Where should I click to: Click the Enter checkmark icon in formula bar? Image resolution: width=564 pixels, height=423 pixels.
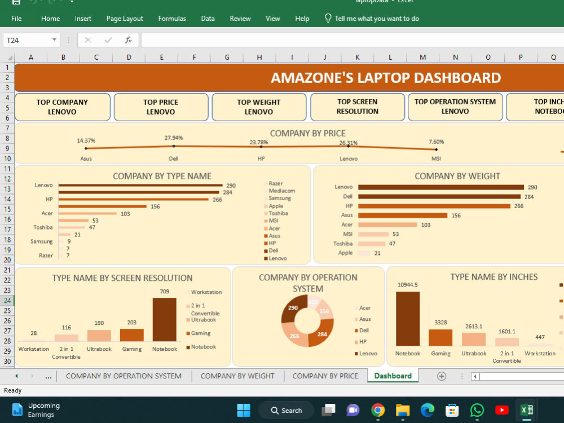coord(108,39)
